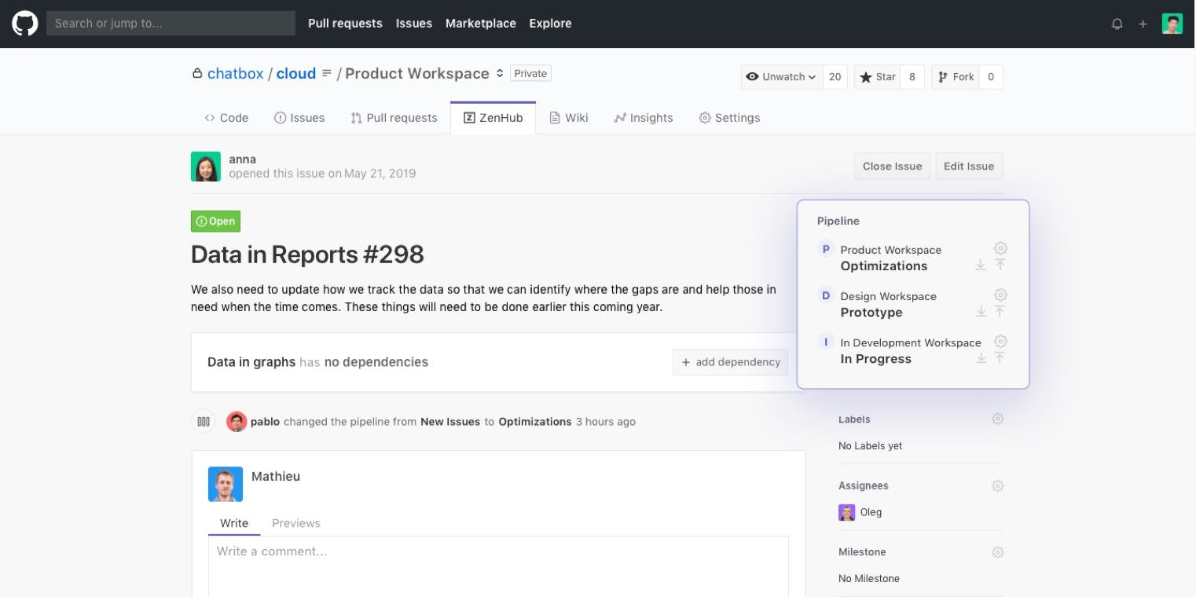Open the Milestone gear settings

(x=997, y=552)
